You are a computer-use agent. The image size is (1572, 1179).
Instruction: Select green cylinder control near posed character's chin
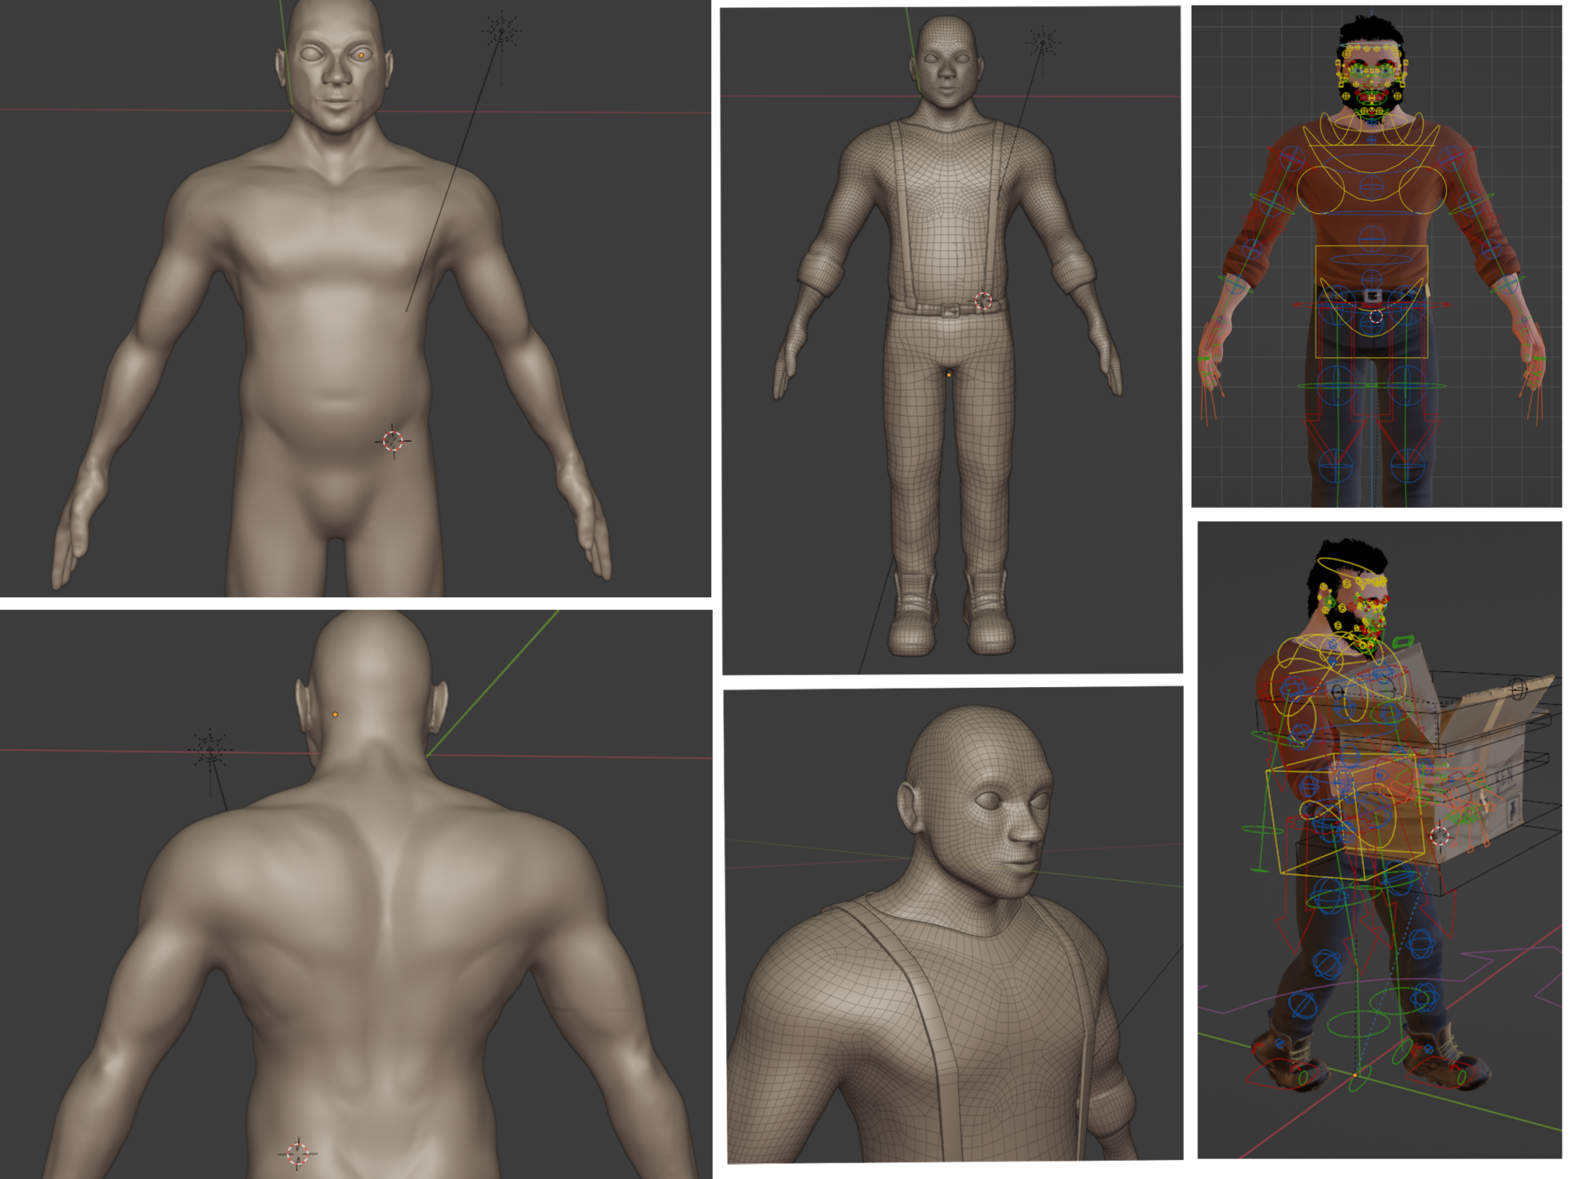point(1404,641)
